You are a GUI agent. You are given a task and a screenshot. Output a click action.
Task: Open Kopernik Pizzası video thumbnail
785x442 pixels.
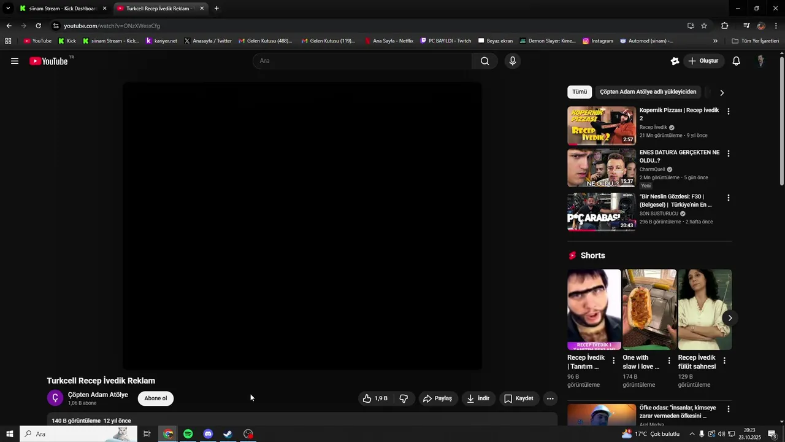(602, 126)
